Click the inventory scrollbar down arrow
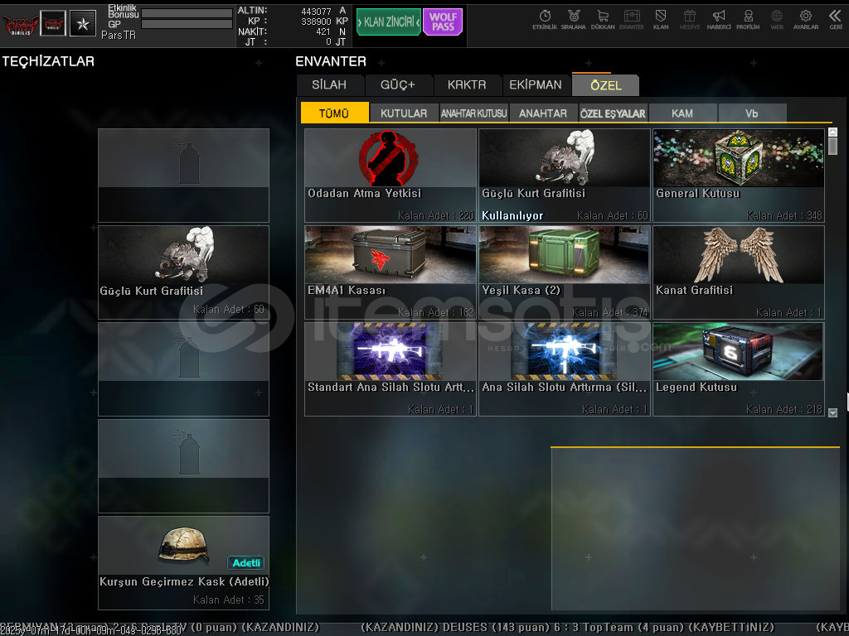The width and height of the screenshot is (849, 636). click(x=832, y=412)
